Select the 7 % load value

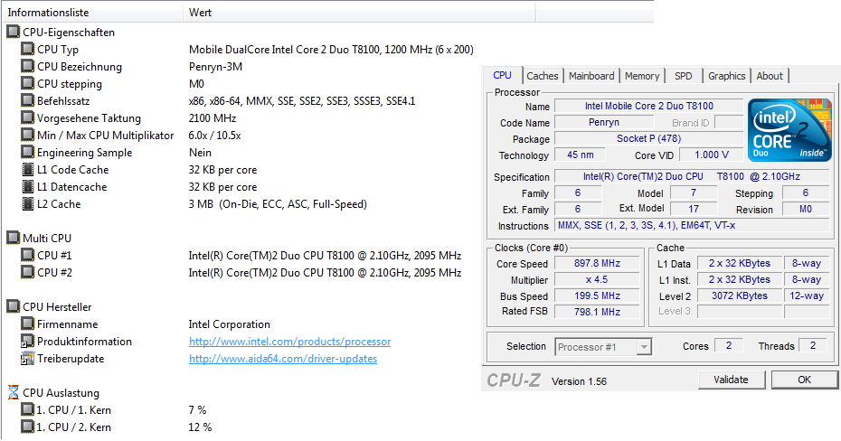(197, 410)
